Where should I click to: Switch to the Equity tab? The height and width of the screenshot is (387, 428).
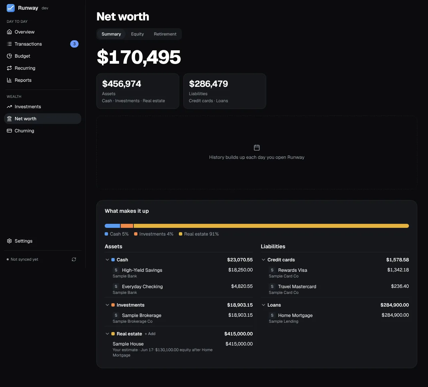click(x=137, y=34)
